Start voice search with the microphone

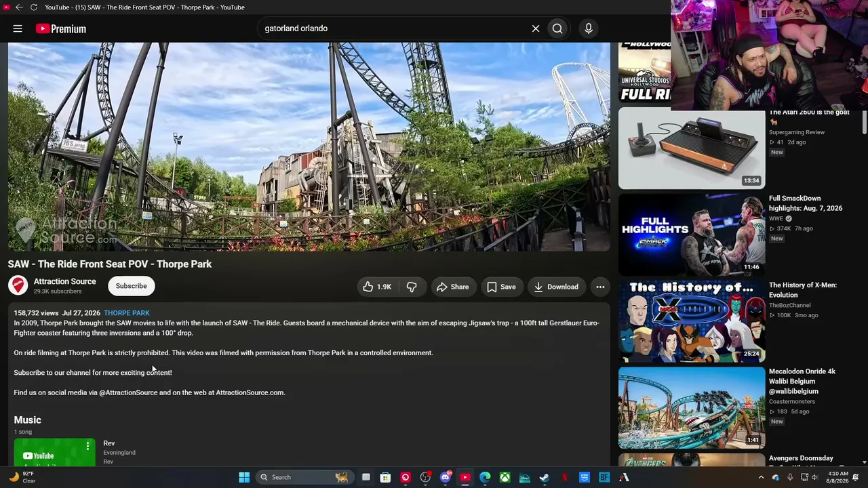[x=589, y=28]
